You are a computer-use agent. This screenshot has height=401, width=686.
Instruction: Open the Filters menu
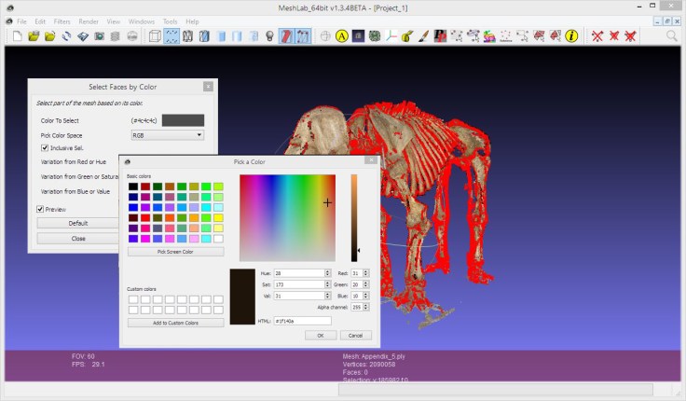pos(62,21)
